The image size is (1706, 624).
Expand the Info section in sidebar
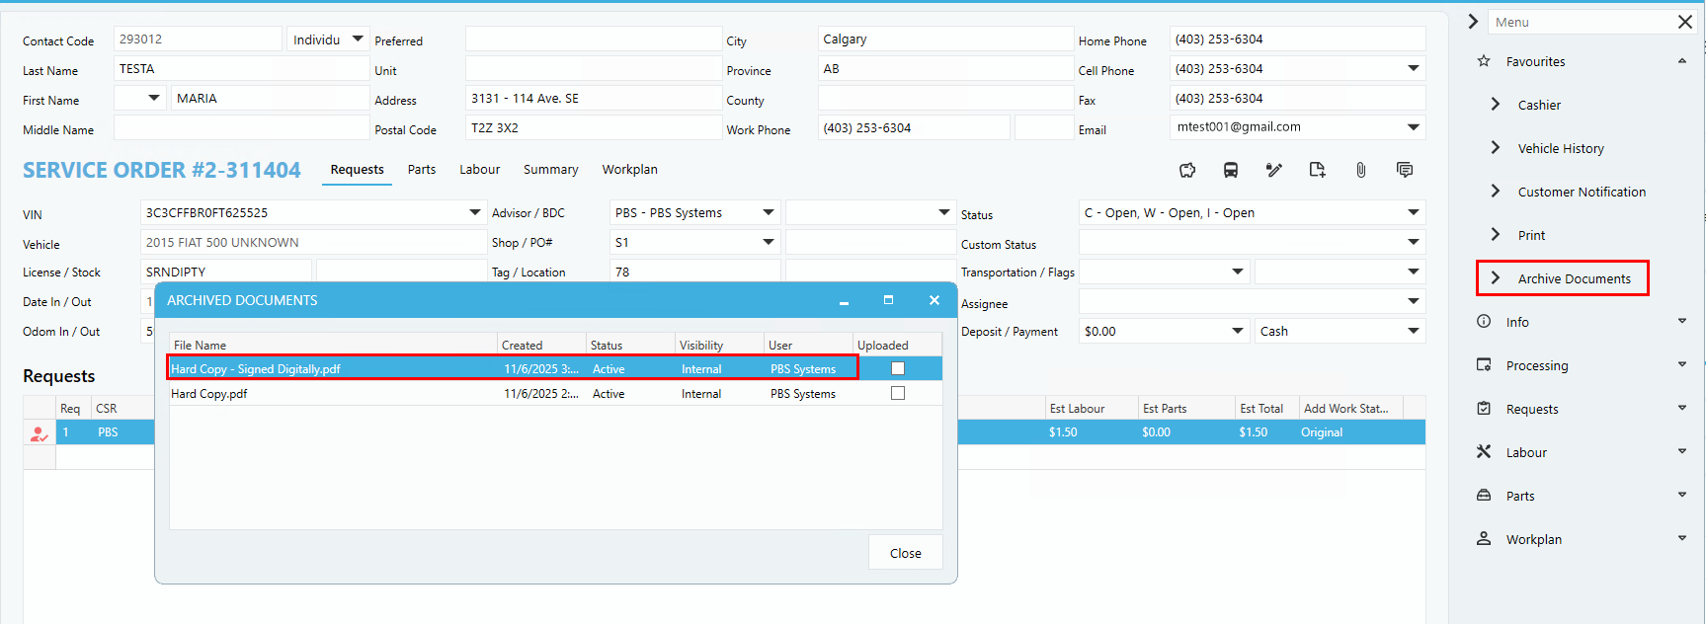1681,322
